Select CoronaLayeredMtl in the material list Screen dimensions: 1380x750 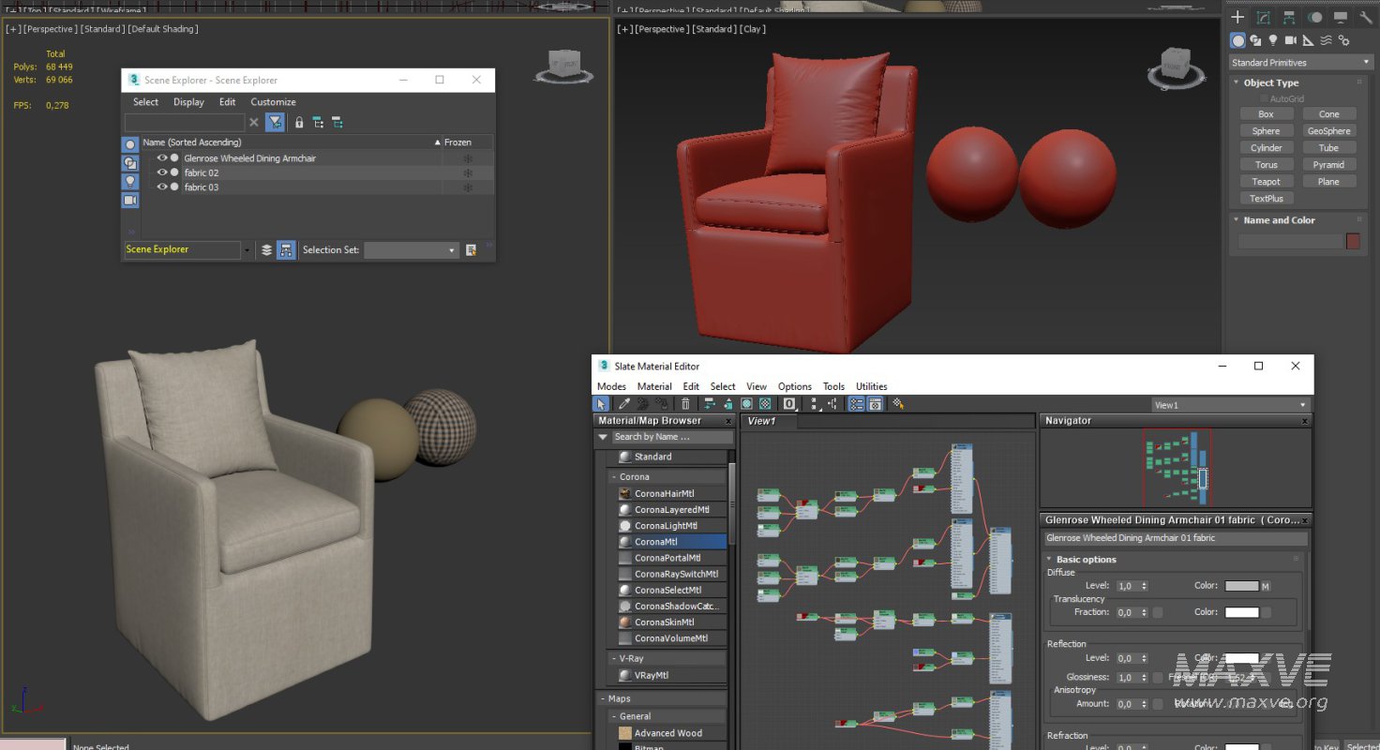671,510
